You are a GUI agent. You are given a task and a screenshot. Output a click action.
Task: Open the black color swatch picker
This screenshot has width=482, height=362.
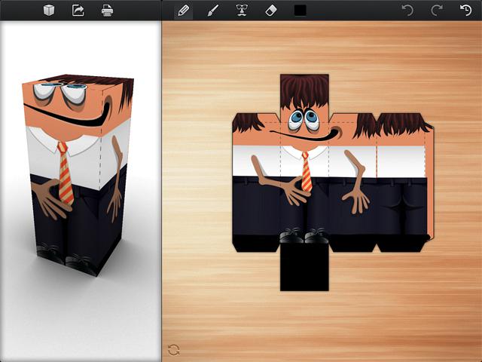point(300,11)
